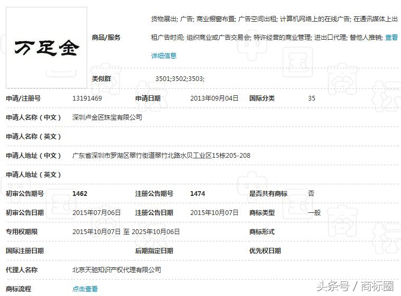Click the 商标流程 label
The height and width of the screenshot is (296, 401).
(18, 289)
